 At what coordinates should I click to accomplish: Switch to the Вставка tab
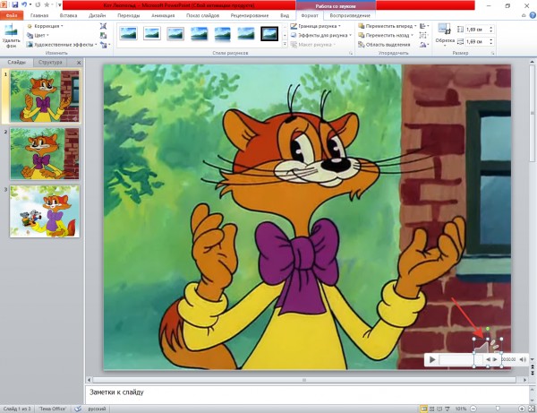click(x=68, y=15)
